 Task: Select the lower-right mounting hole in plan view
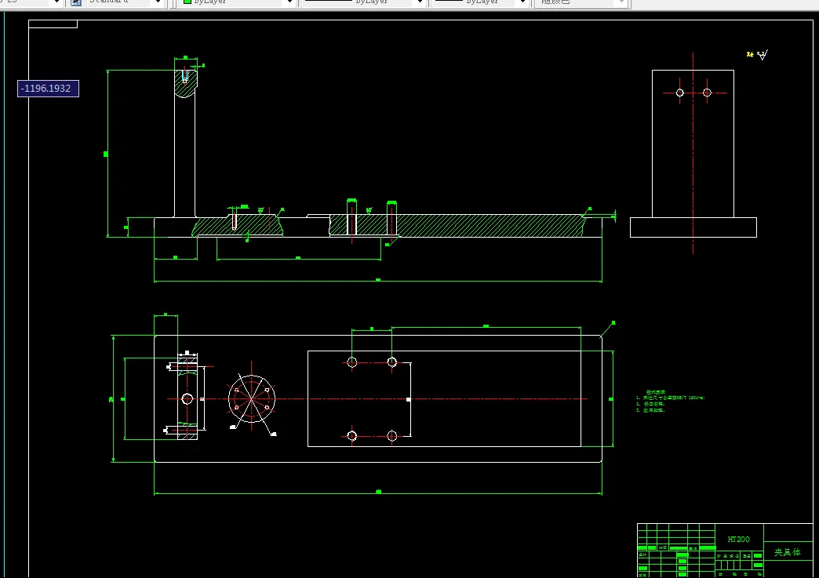point(391,435)
